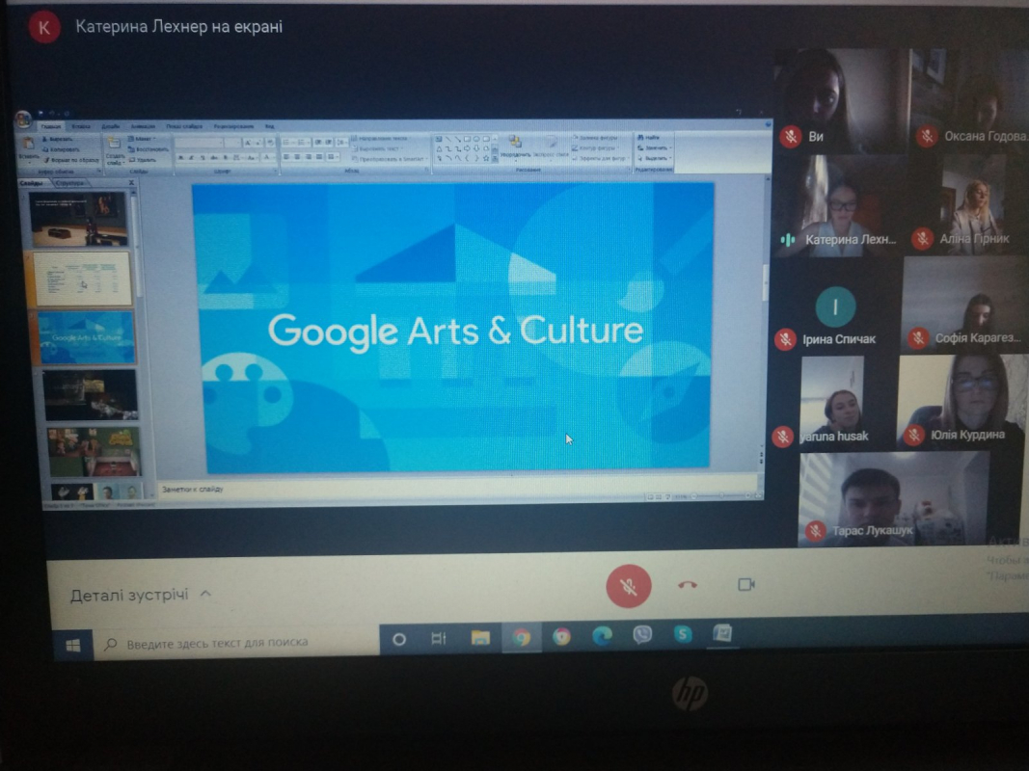Click Вырезать in the clipboard group
Image resolution: width=1029 pixels, height=771 pixels.
[x=58, y=140]
